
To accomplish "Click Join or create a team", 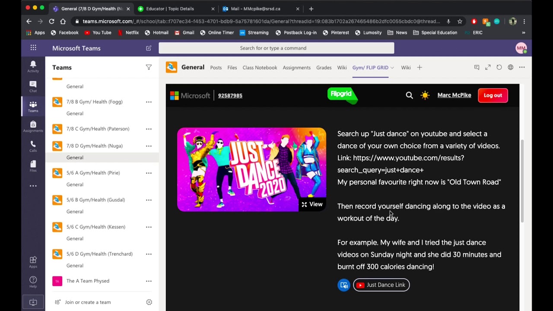I will [88, 302].
